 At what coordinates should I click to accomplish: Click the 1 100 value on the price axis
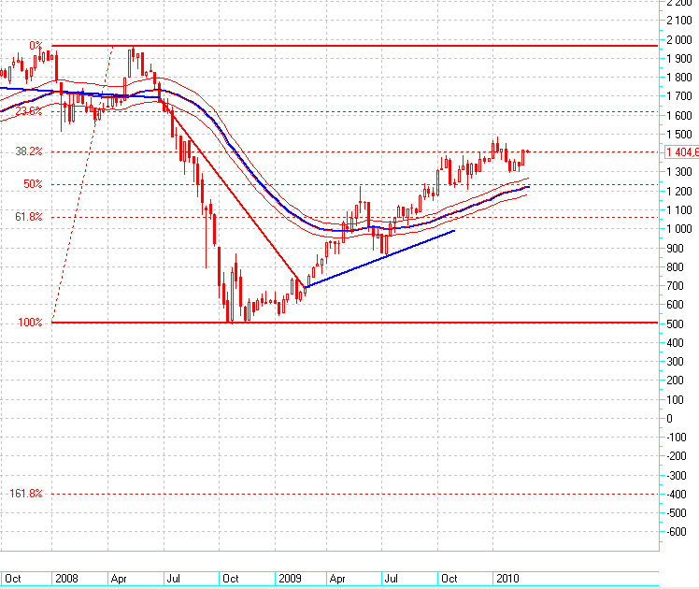679,210
